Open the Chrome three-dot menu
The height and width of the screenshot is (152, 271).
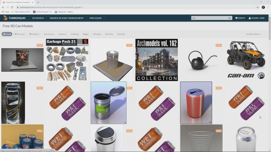[x=268, y=7]
